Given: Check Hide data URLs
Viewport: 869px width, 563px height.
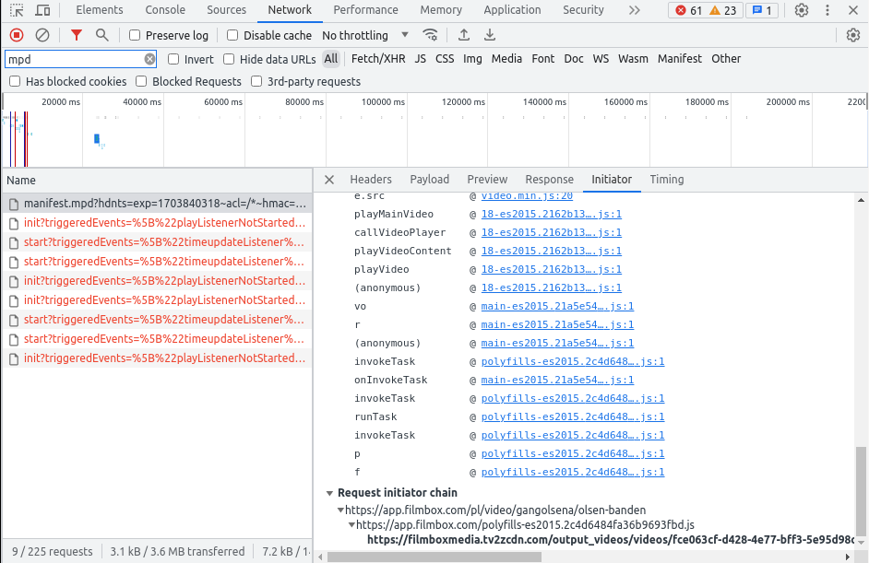Looking at the screenshot, I should [x=229, y=59].
